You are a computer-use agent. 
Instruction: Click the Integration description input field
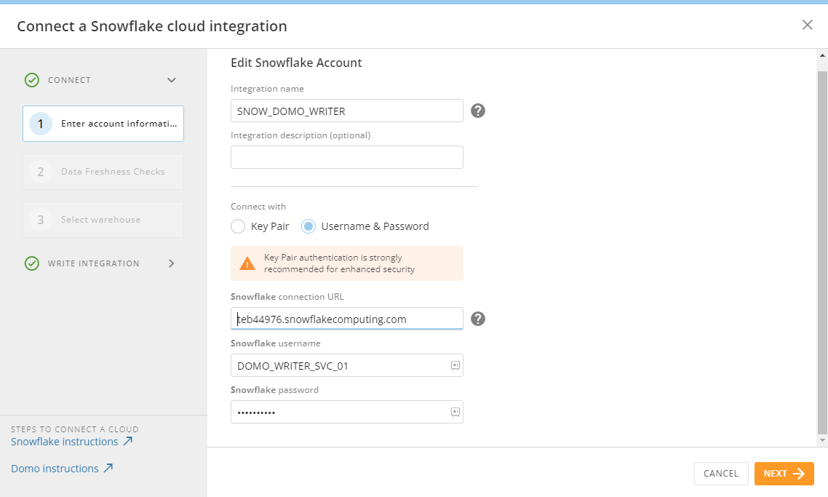pyautogui.click(x=346, y=157)
